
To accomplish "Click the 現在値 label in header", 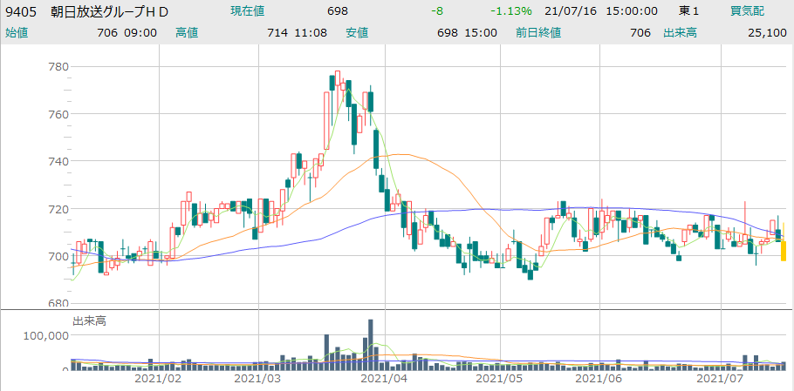I will pyautogui.click(x=249, y=11).
